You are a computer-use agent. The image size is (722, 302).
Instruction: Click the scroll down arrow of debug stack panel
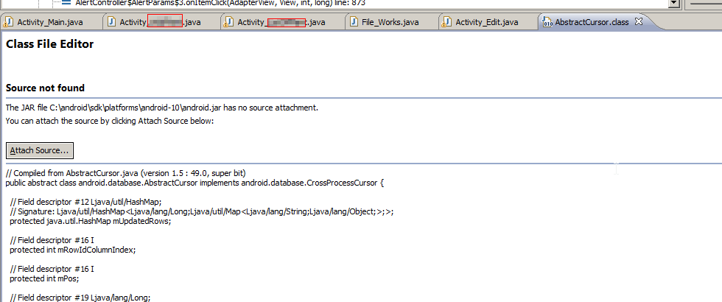point(674,3)
